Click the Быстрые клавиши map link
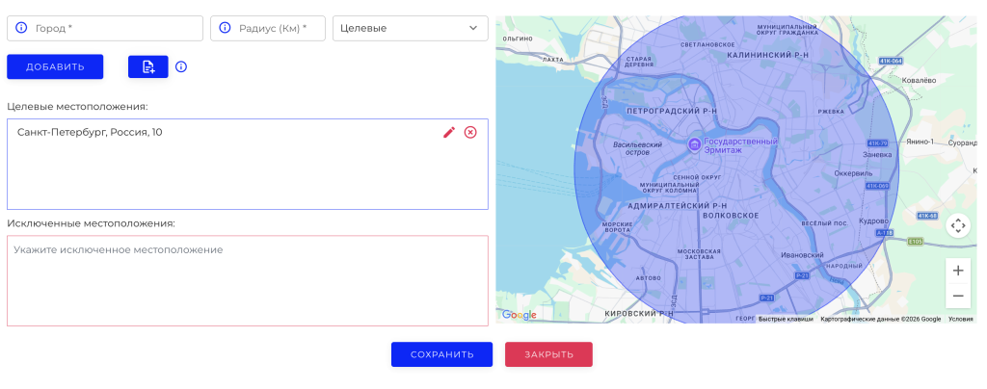Screen dimensions: 987x389 coord(785,319)
